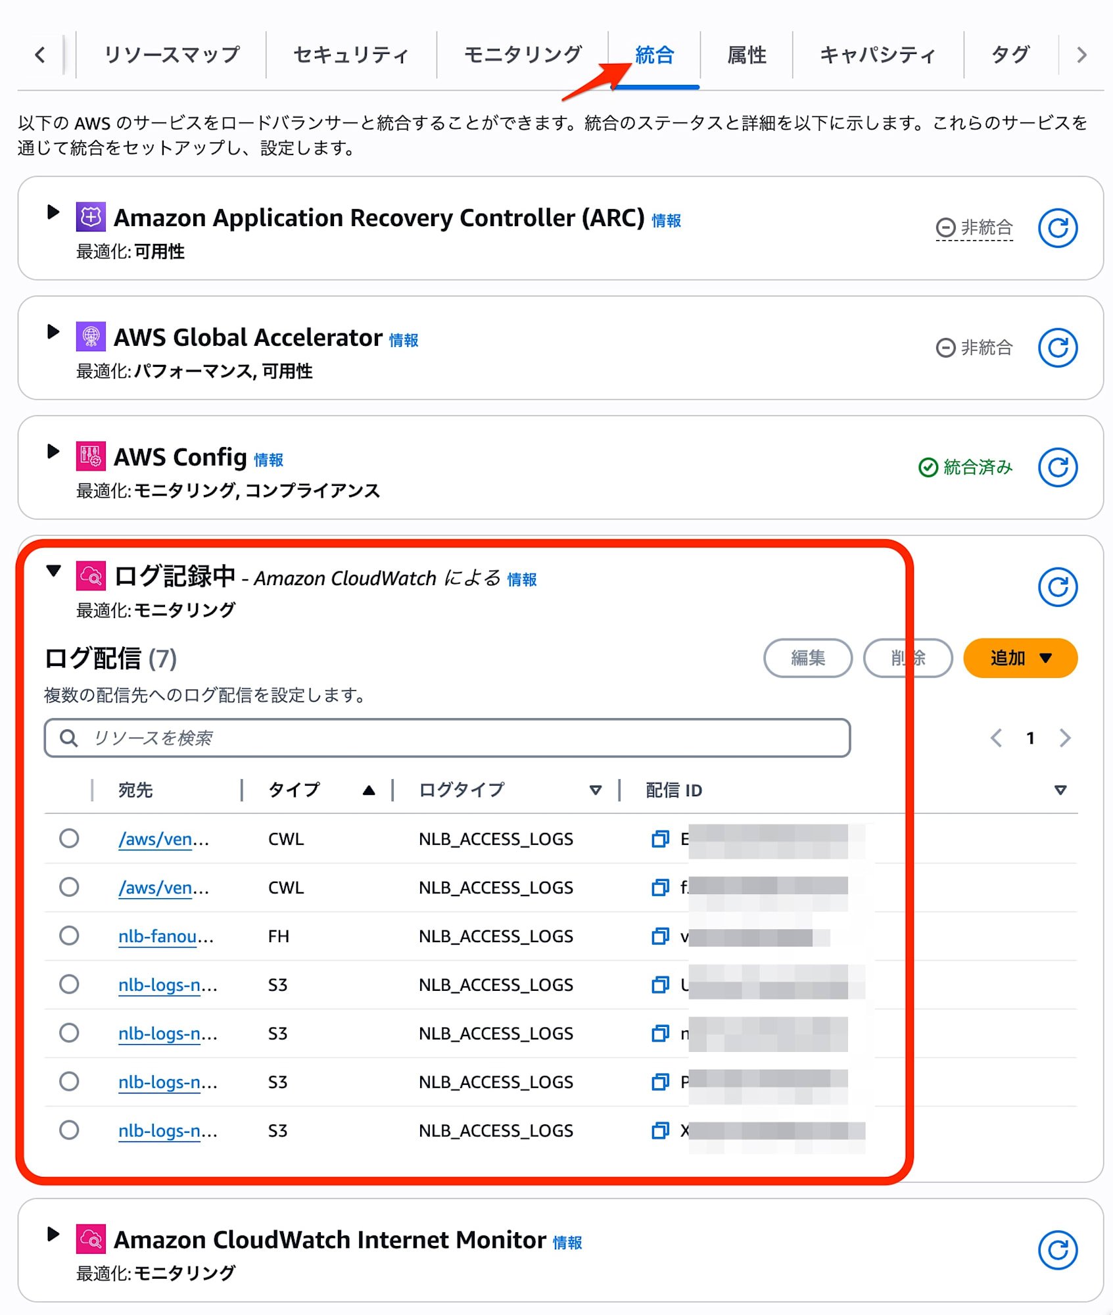Select the first /aws/ven CWL log row
1113x1315 pixels.
70,839
